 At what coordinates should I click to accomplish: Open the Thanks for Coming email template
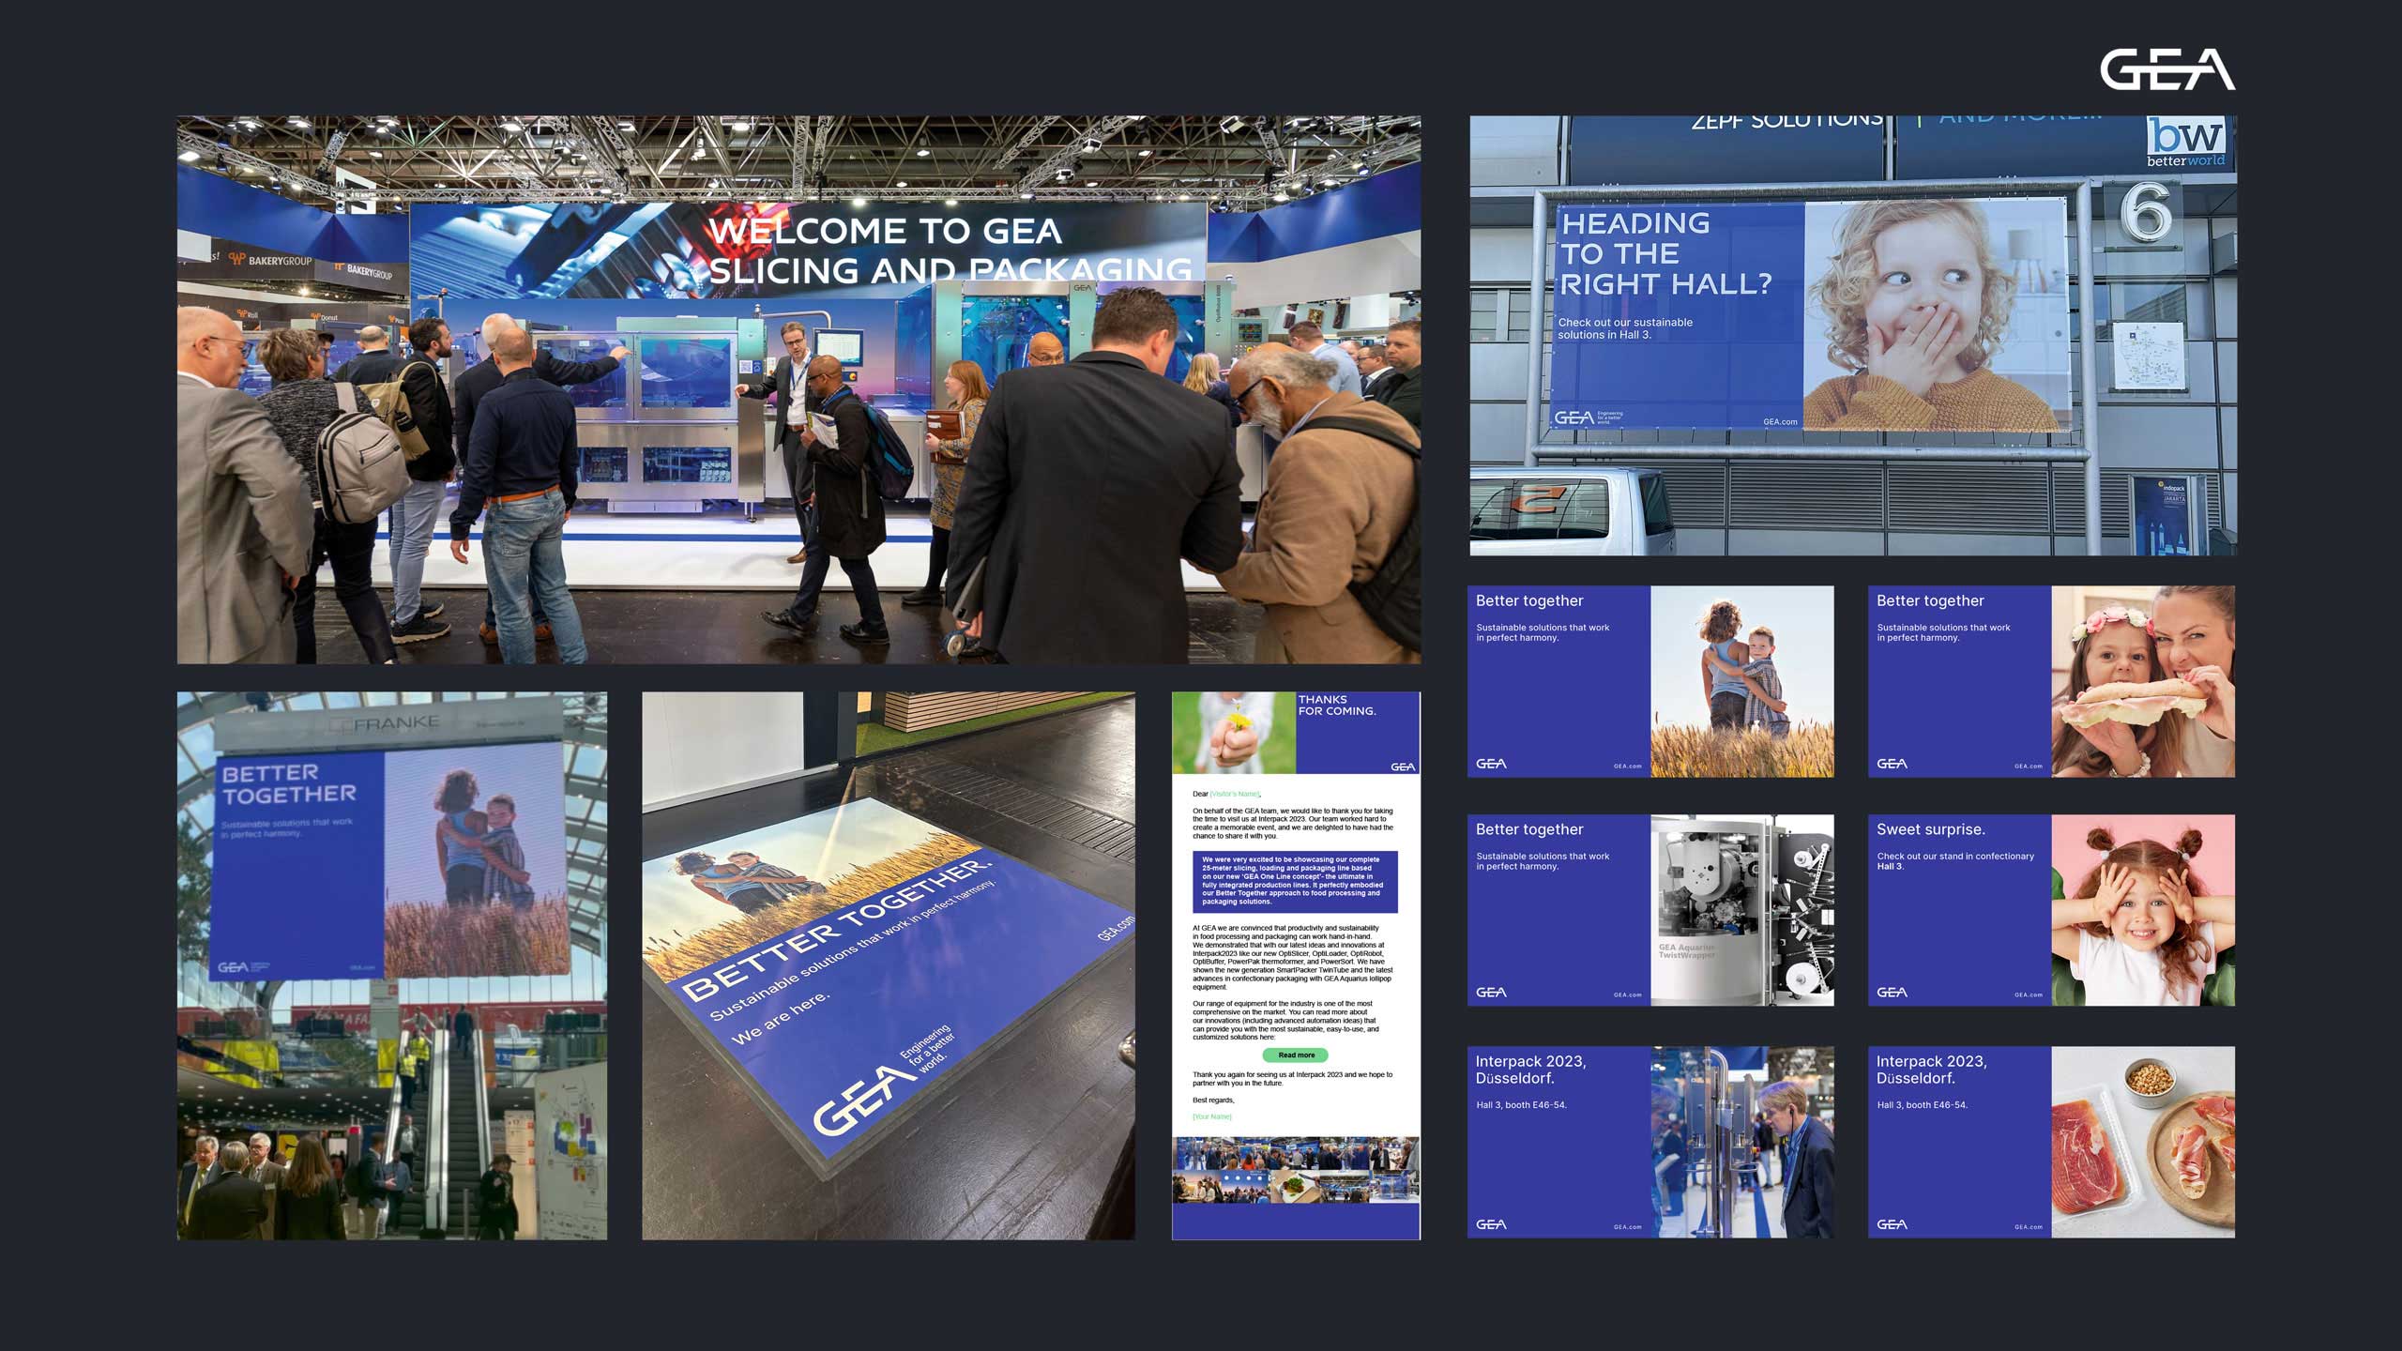coord(1296,965)
